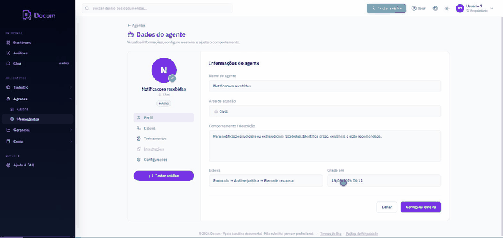The height and width of the screenshot is (238, 503).
Task: Click the icon between Tour and sun
Action: [x=436, y=9]
